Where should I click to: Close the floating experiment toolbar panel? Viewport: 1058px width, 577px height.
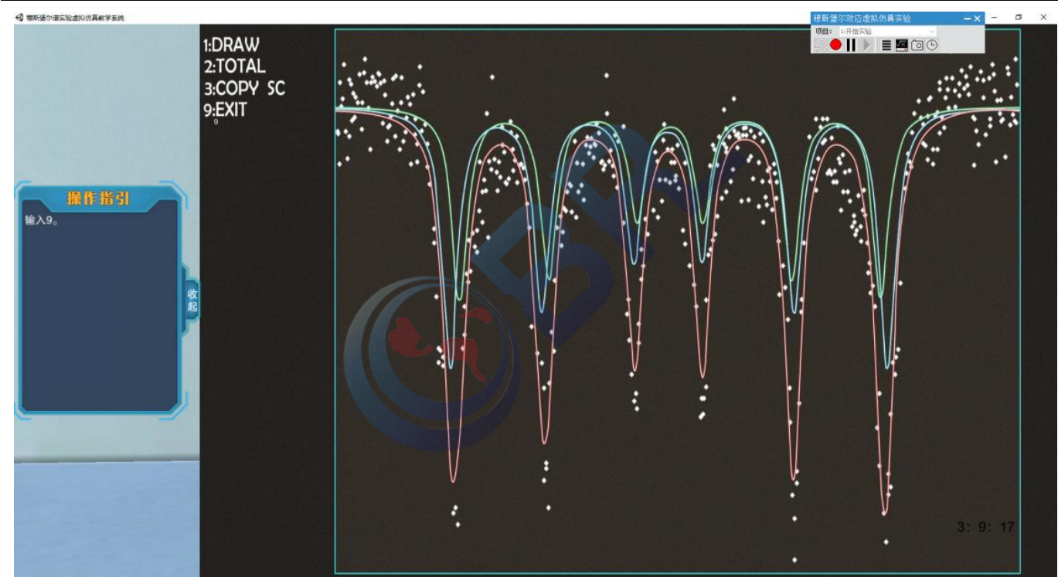click(x=978, y=18)
